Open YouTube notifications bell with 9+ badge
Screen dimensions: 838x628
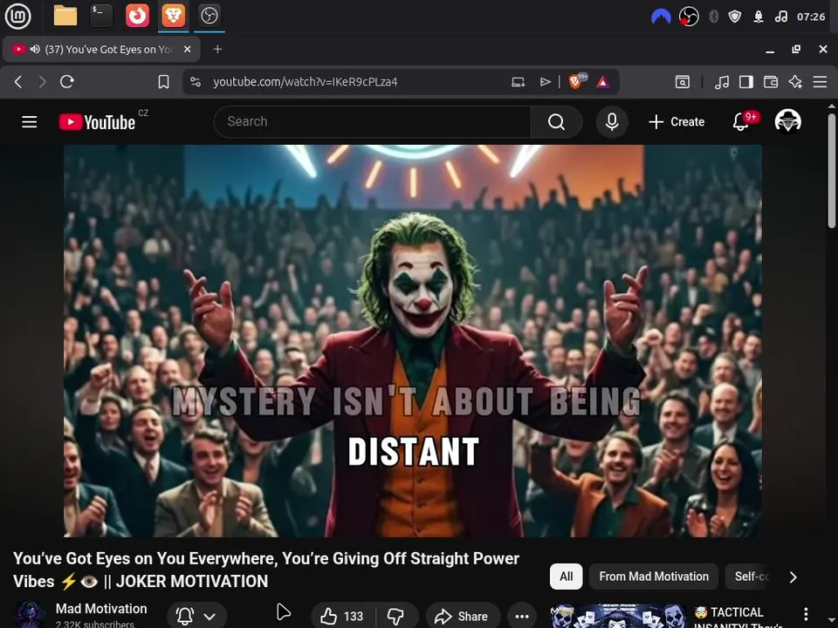click(x=741, y=122)
